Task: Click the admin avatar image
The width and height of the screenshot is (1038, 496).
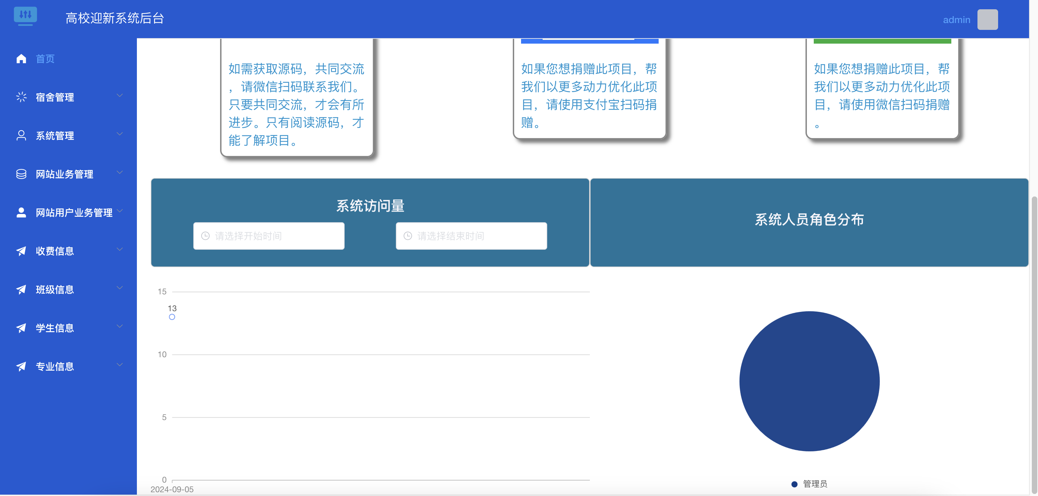Action: coord(988,19)
